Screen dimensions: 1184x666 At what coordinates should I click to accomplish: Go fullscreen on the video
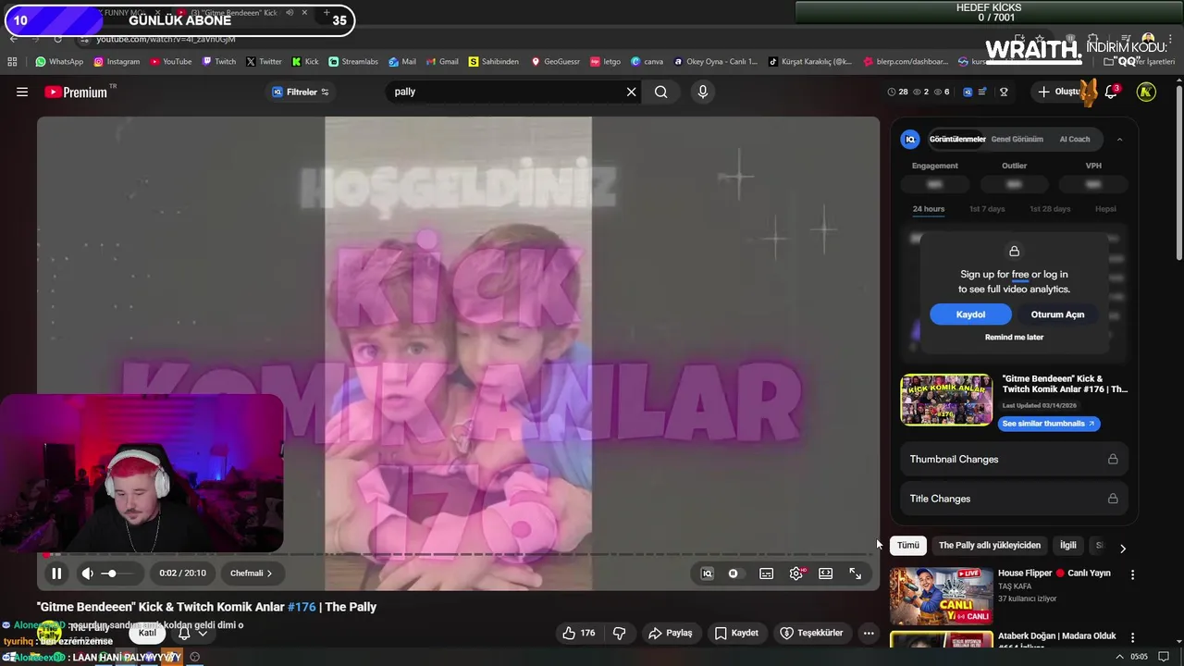pos(856,573)
